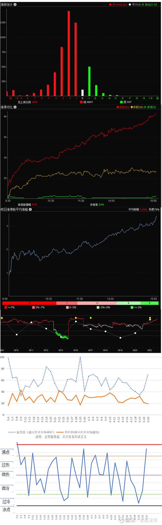
Task: Click the green distribution segment labeled 6
Action: (x=149, y=303)
